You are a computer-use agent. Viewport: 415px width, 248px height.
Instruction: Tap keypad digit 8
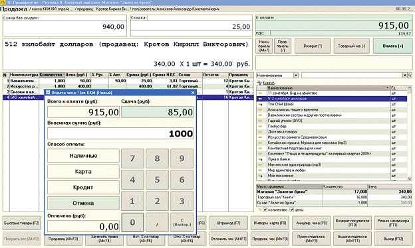[x=157, y=158]
